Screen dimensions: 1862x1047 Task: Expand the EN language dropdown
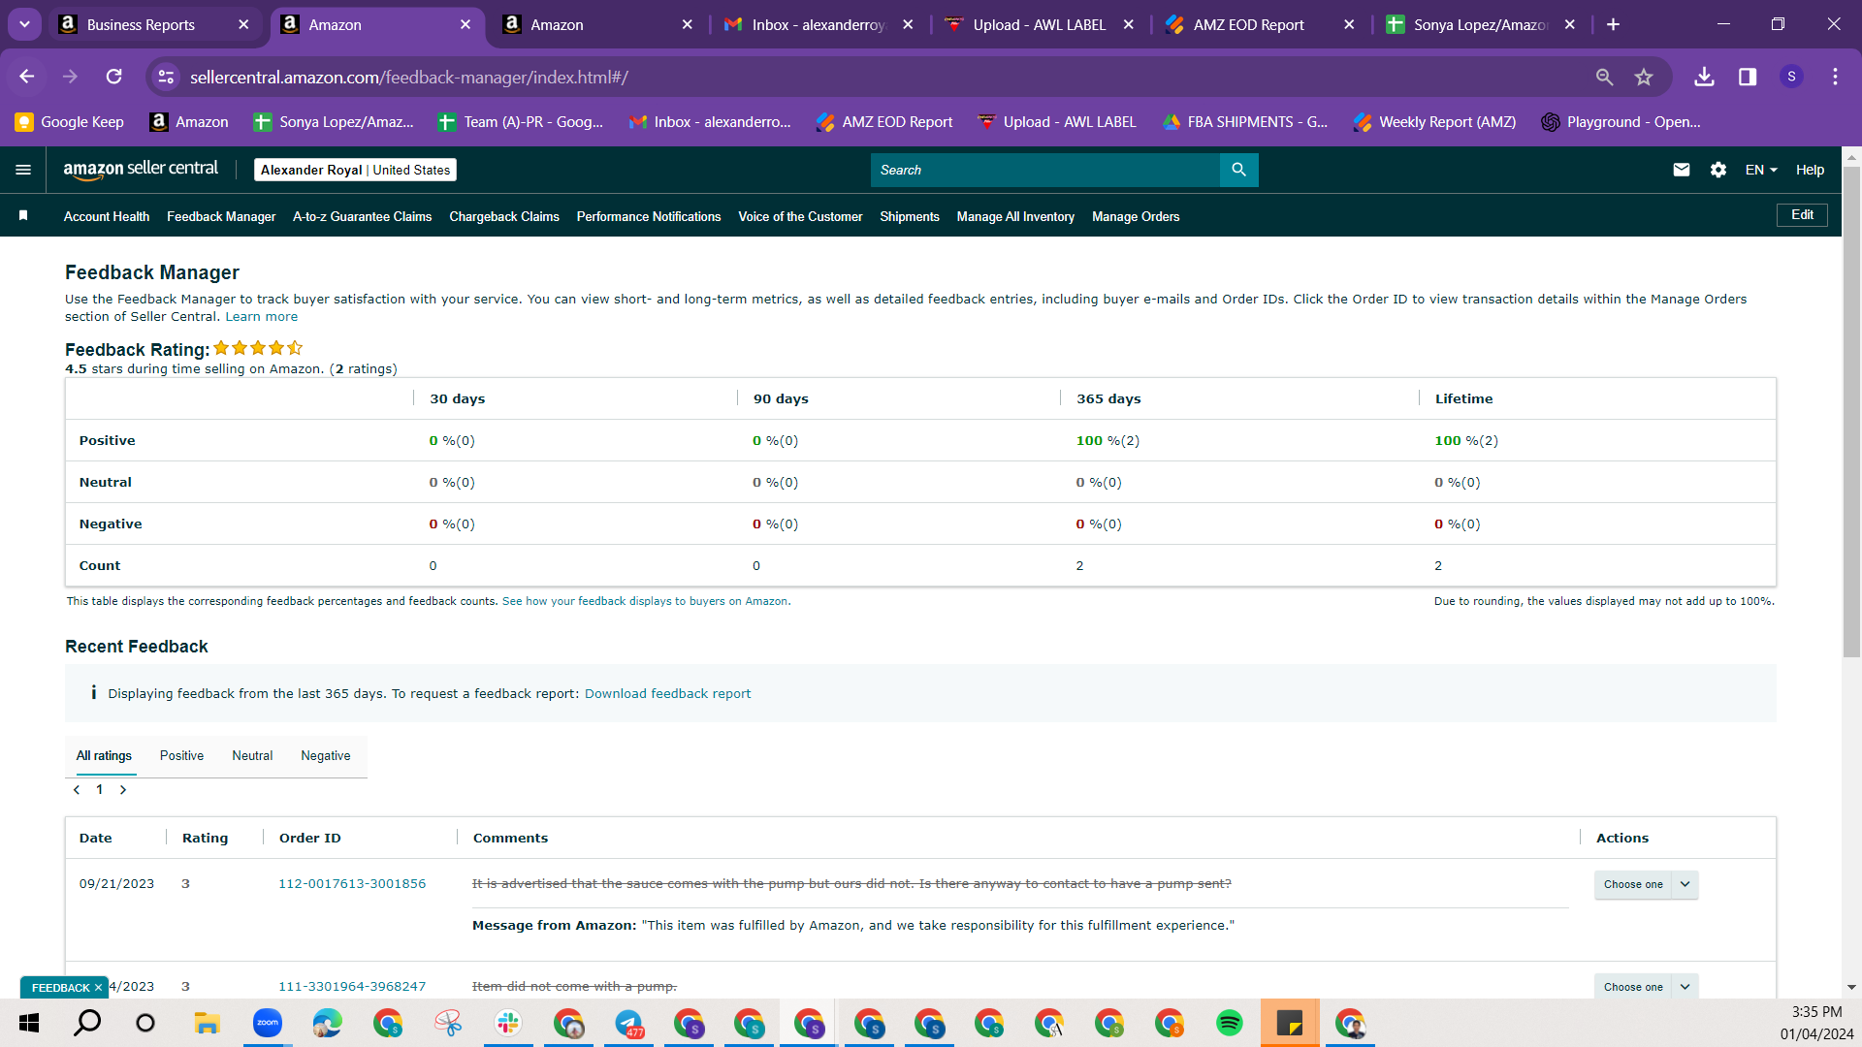click(1761, 170)
